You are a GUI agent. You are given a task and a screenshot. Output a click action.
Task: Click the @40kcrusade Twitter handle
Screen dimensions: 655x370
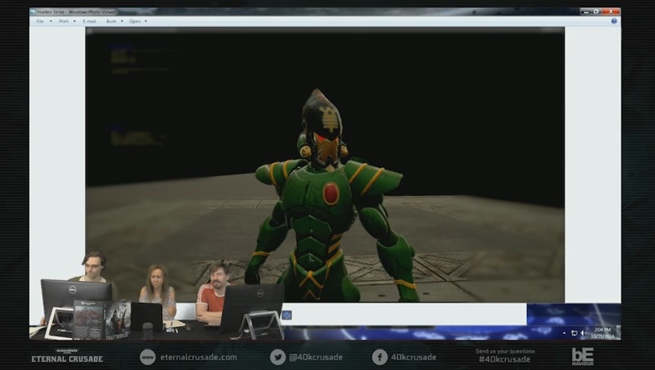316,357
